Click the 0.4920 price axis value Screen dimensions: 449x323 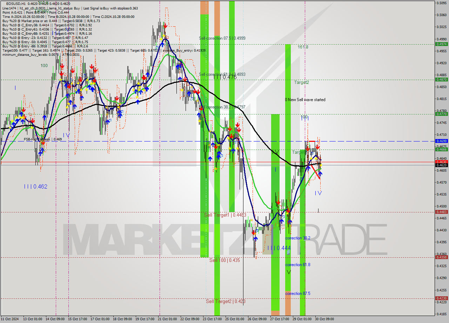click(x=441, y=63)
